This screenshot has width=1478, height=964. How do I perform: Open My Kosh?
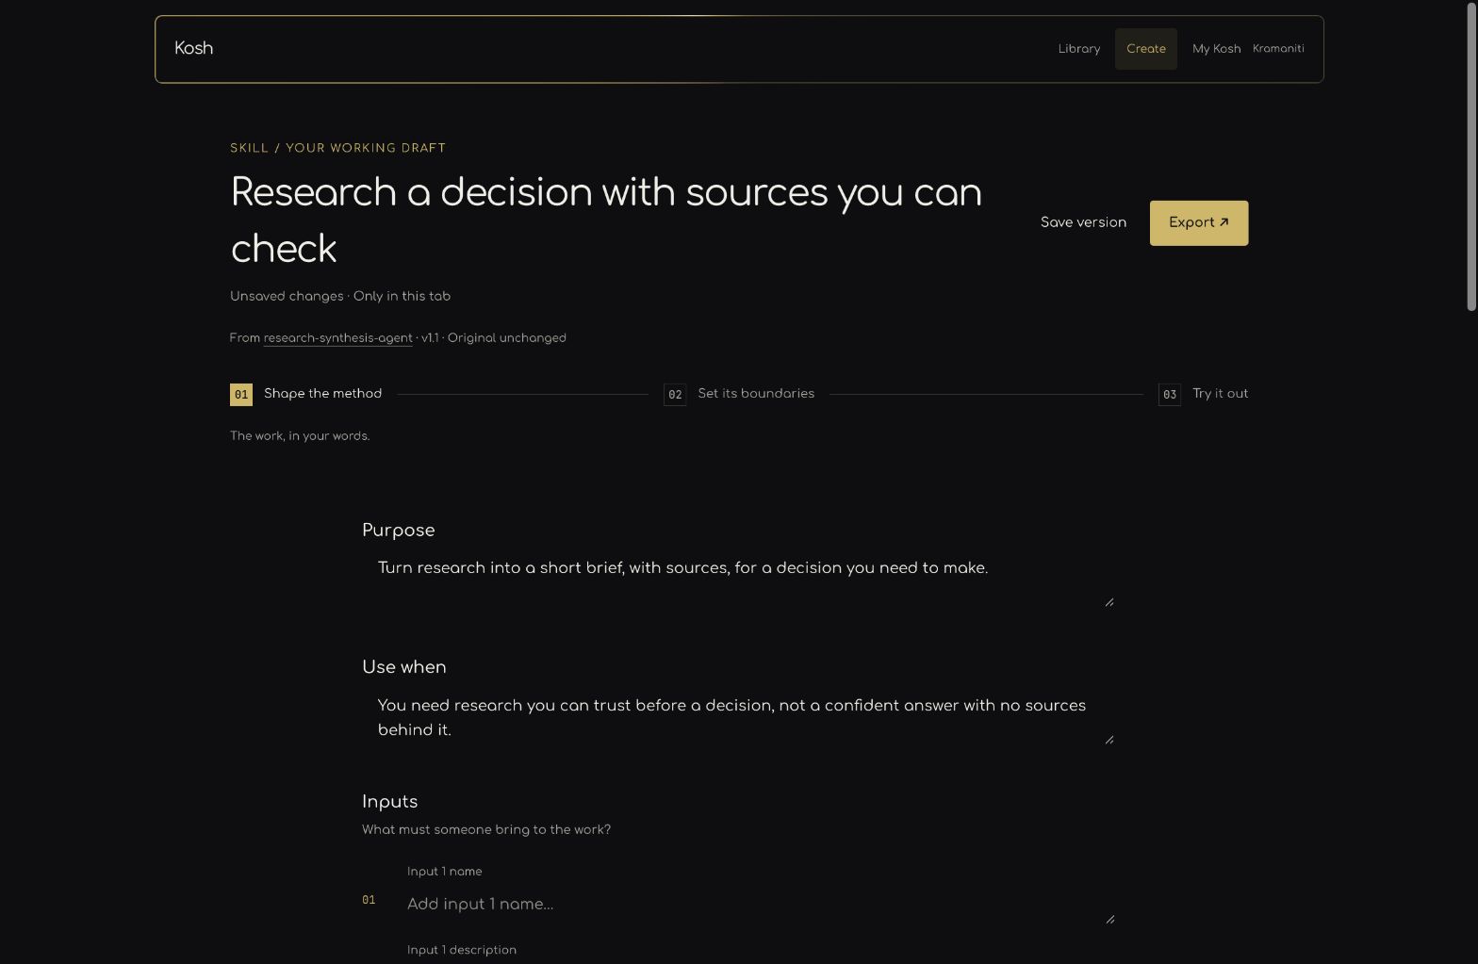(x=1216, y=49)
